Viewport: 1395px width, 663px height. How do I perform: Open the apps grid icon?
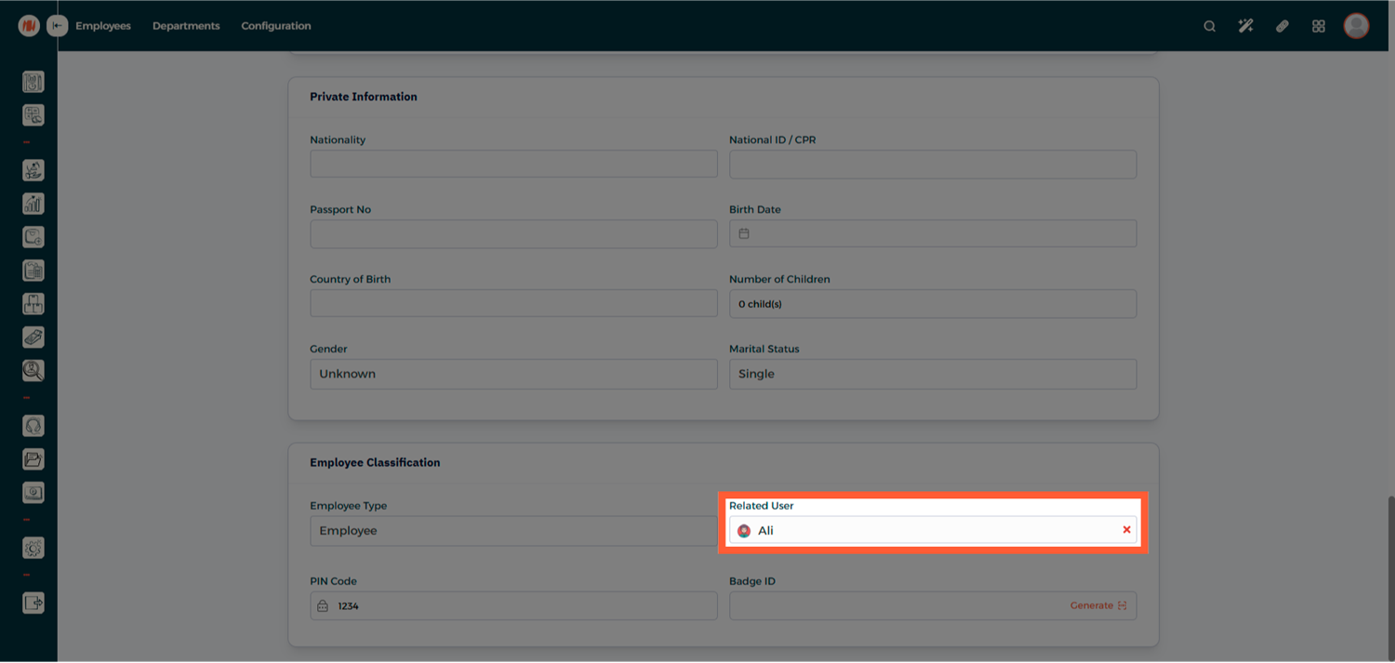coord(1318,26)
